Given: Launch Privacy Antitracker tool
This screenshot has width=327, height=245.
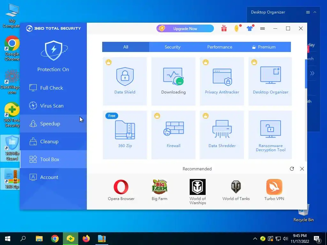Looking at the screenshot, I should coord(222,81).
